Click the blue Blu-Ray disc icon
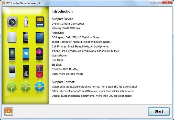Viewport: 174px width, 120px height. 39,86
